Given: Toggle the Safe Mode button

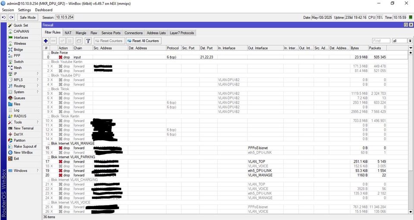Looking at the screenshot, I should (28, 17).
